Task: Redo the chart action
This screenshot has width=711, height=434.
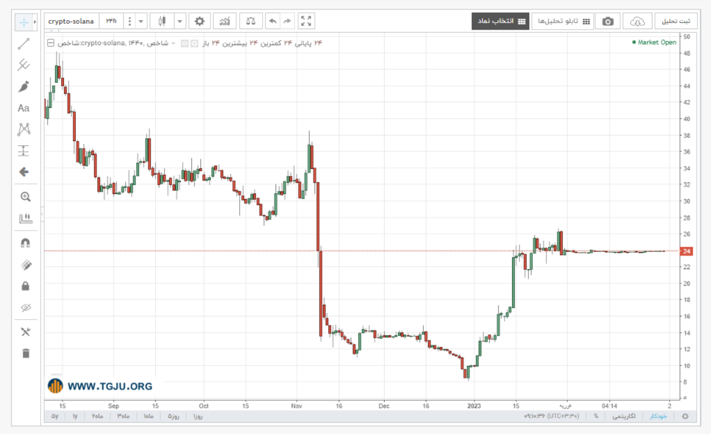Action: click(x=287, y=21)
